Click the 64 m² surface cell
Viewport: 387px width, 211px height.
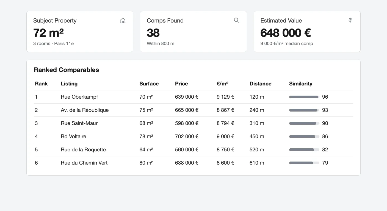pos(146,150)
